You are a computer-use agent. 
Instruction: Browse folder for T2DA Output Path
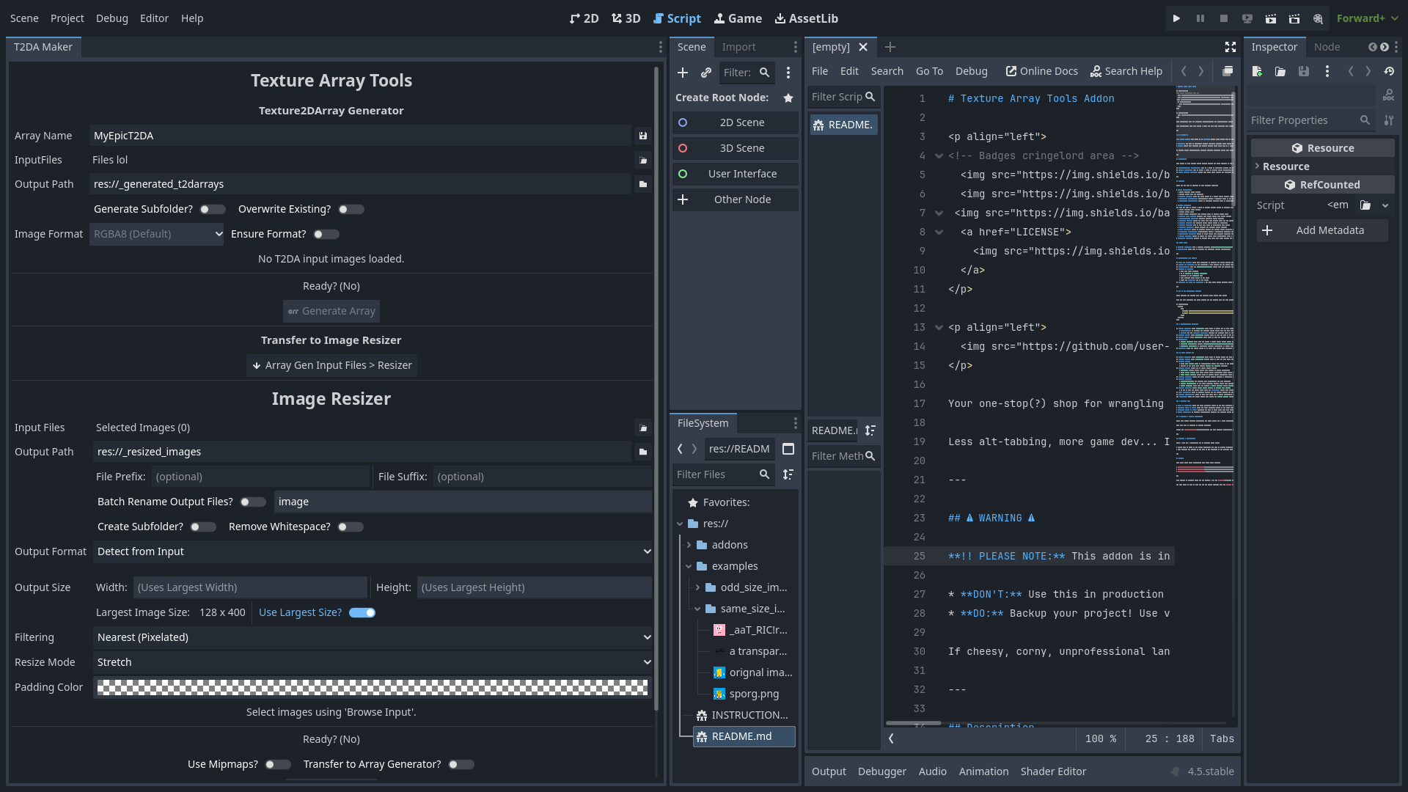(x=643, y=184)
